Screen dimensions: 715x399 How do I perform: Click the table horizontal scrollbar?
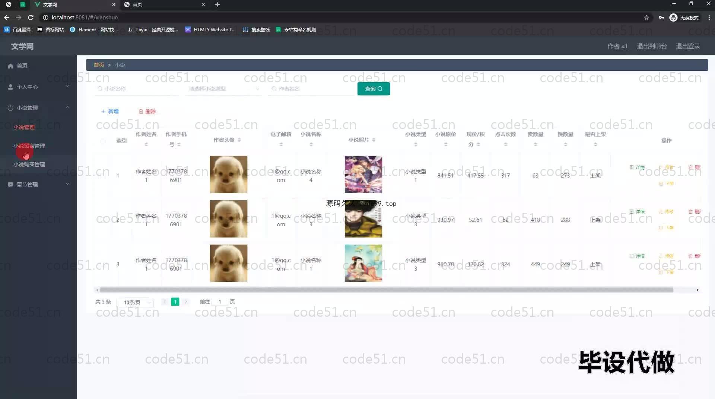387,290
